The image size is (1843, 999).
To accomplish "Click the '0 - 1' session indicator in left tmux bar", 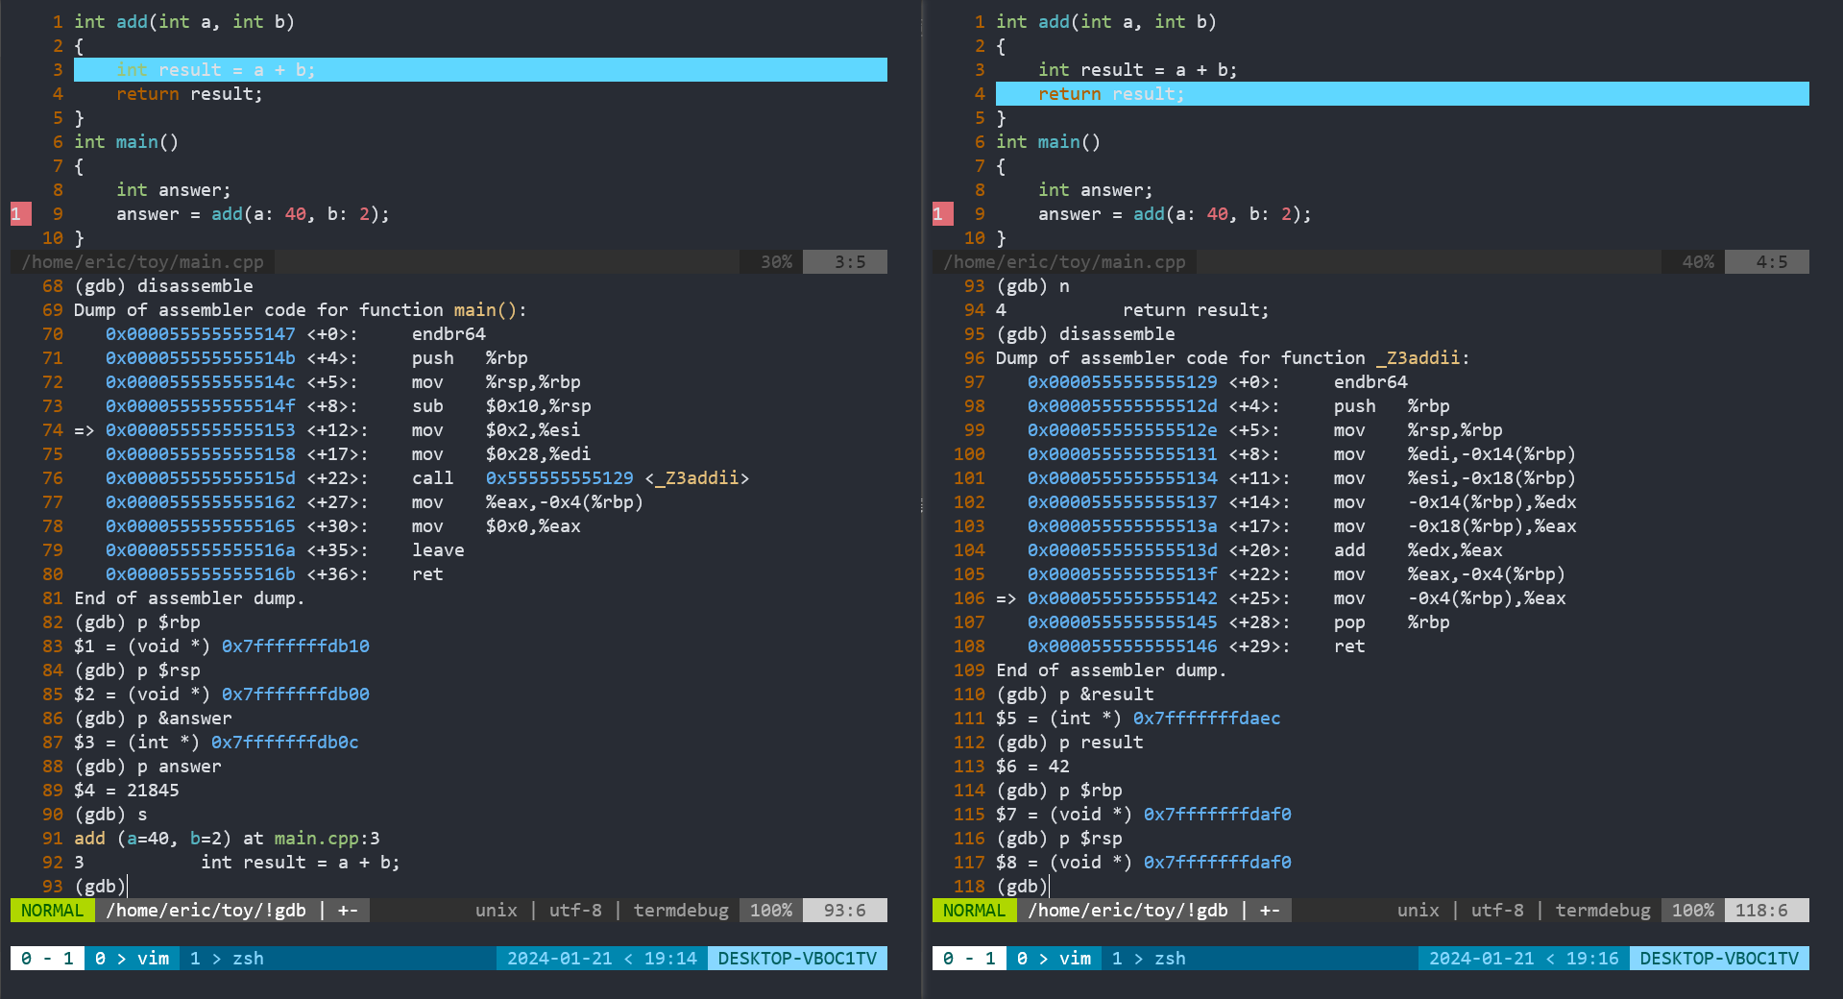I will click(47, 959).
